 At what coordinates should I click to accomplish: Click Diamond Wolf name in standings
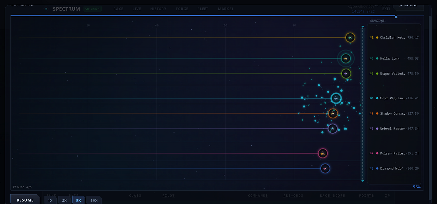click(x=391, y=168)
